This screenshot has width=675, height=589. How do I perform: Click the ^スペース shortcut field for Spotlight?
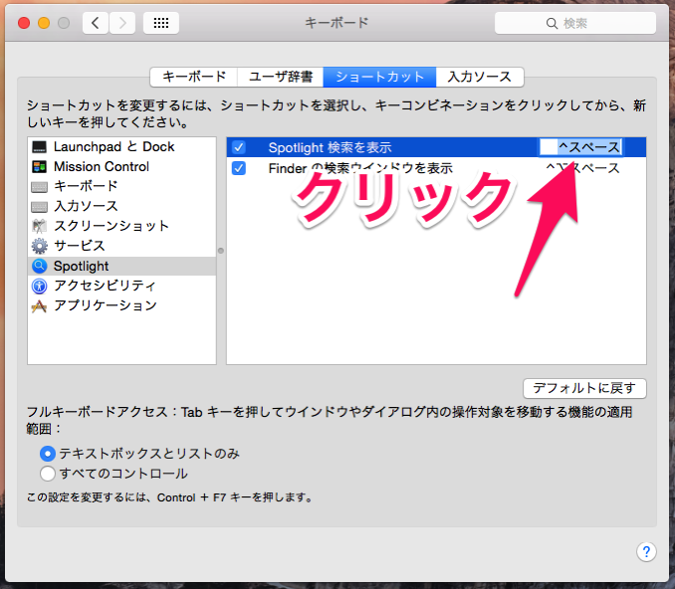point(580,147)
